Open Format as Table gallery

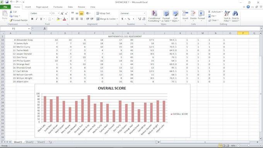coord(166,16)
